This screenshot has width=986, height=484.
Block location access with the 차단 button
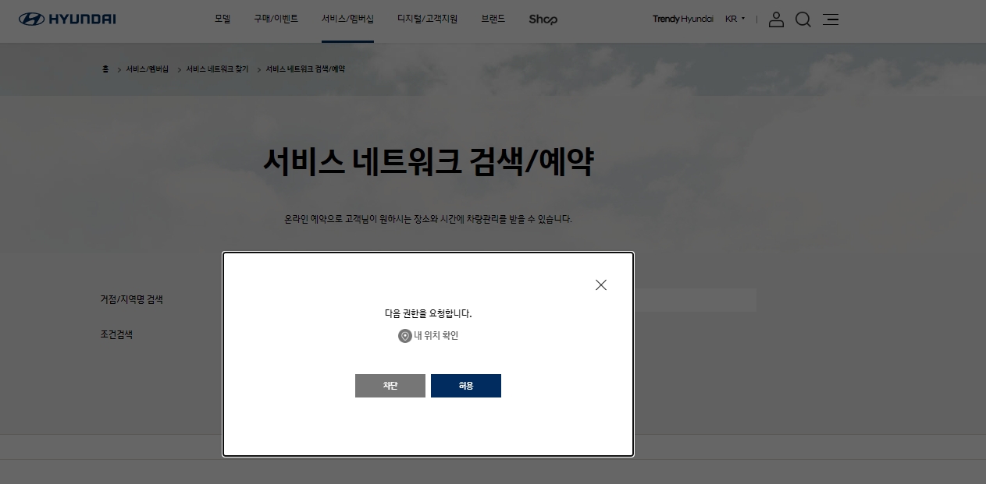(390, 385)
